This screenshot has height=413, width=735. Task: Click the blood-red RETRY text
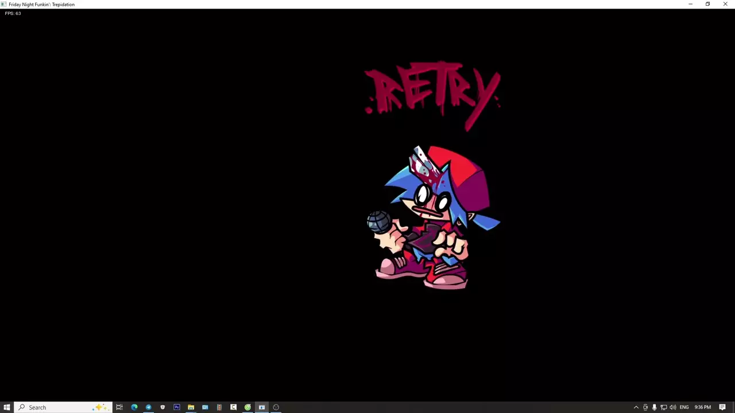[432, 92]
